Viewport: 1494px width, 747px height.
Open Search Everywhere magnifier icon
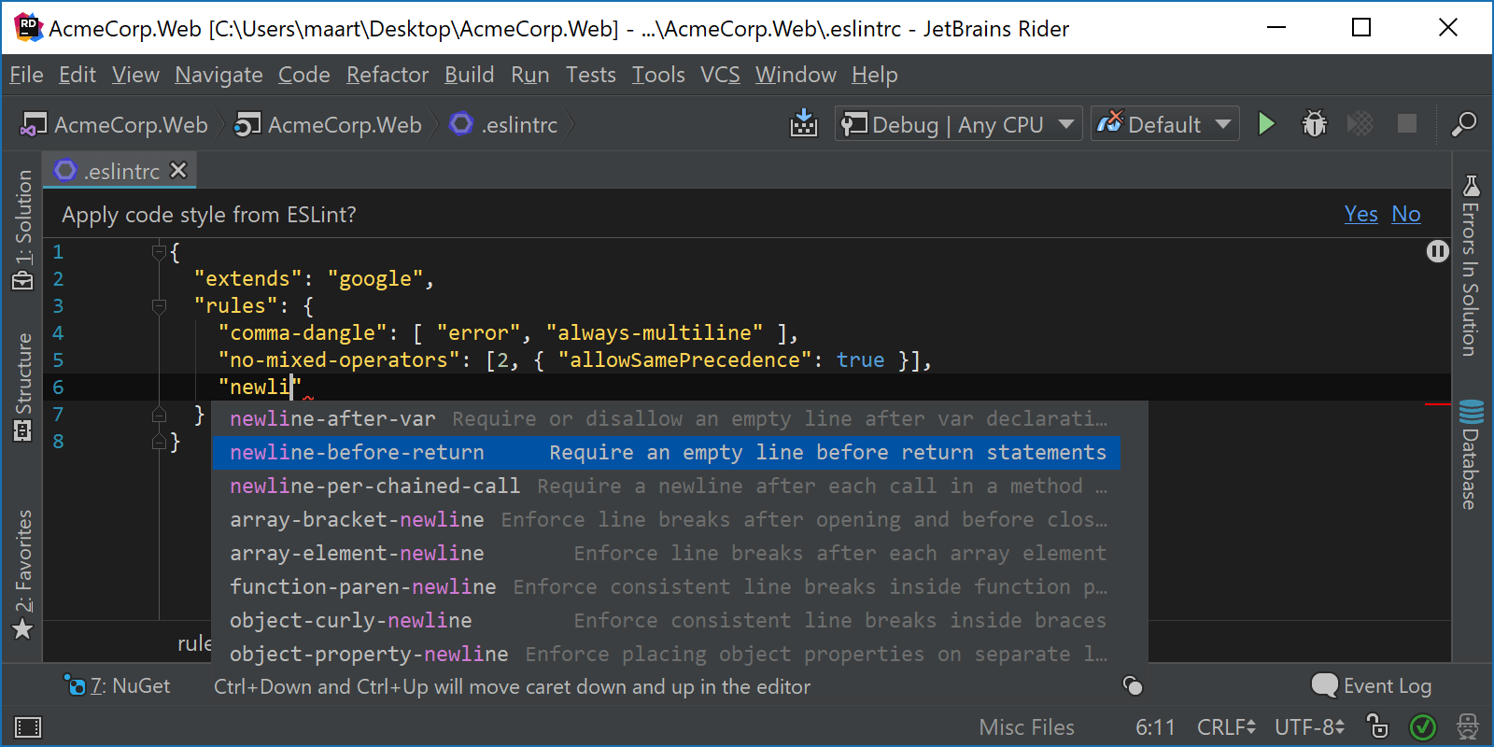point(1463,123)
